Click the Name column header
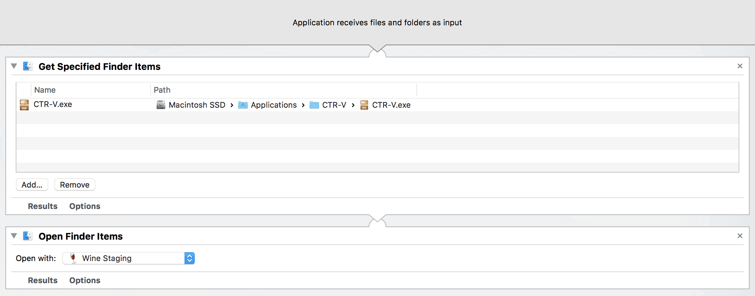The width and height of the screenshot is (755, 296). click(91, 90)
